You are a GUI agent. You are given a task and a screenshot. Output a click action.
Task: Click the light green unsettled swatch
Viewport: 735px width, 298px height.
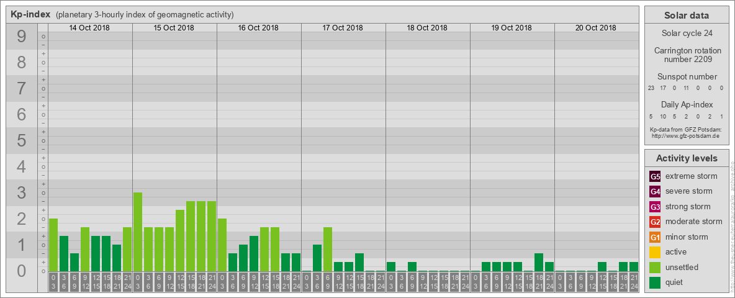[x=655, y=268]
